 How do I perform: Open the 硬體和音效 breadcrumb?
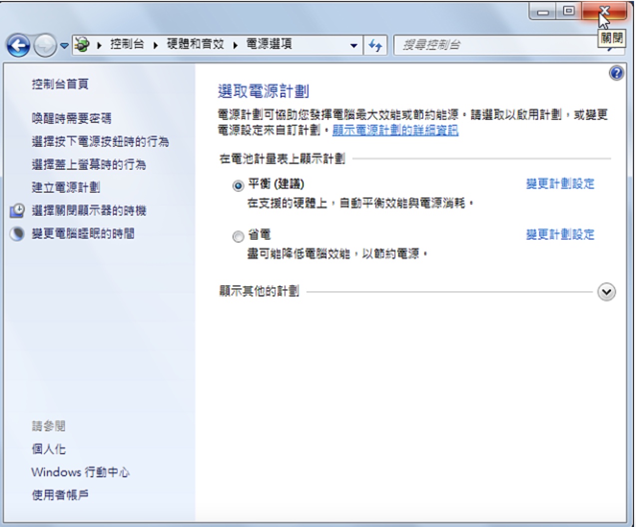(195, 44)
